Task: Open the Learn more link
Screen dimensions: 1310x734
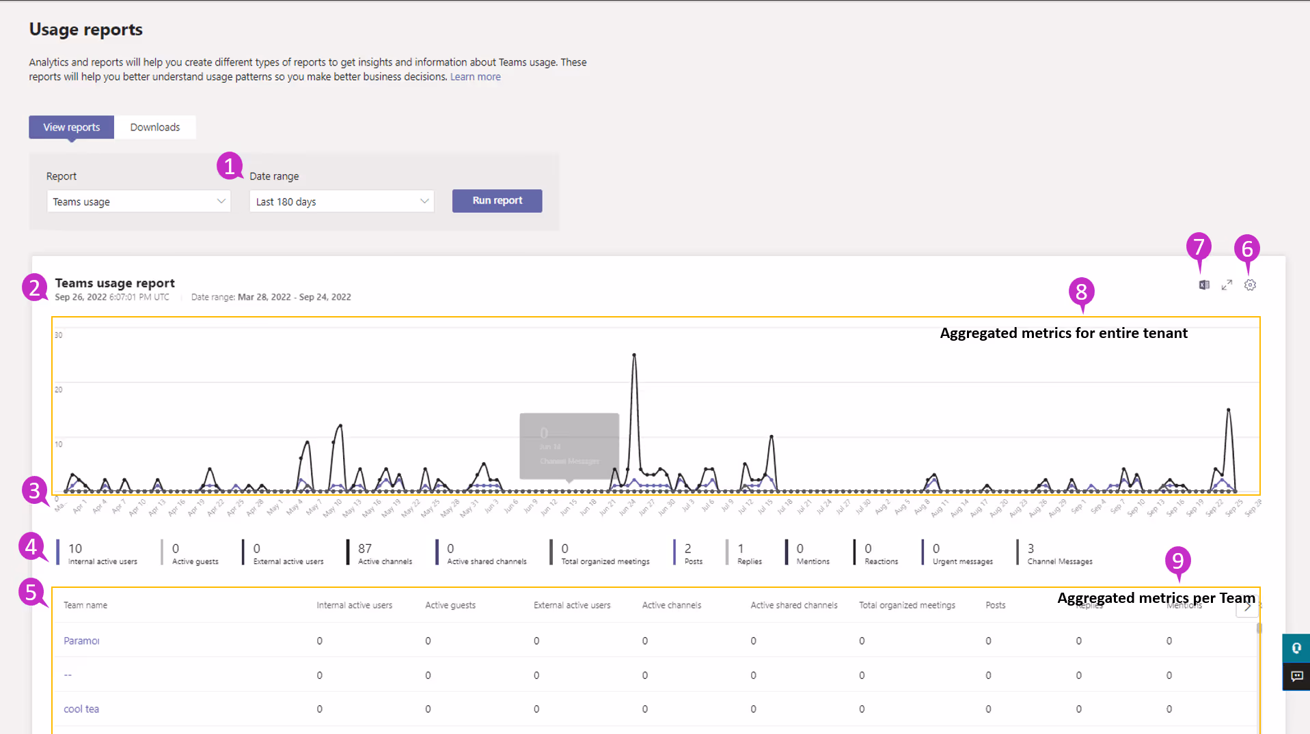Action: 475,76
